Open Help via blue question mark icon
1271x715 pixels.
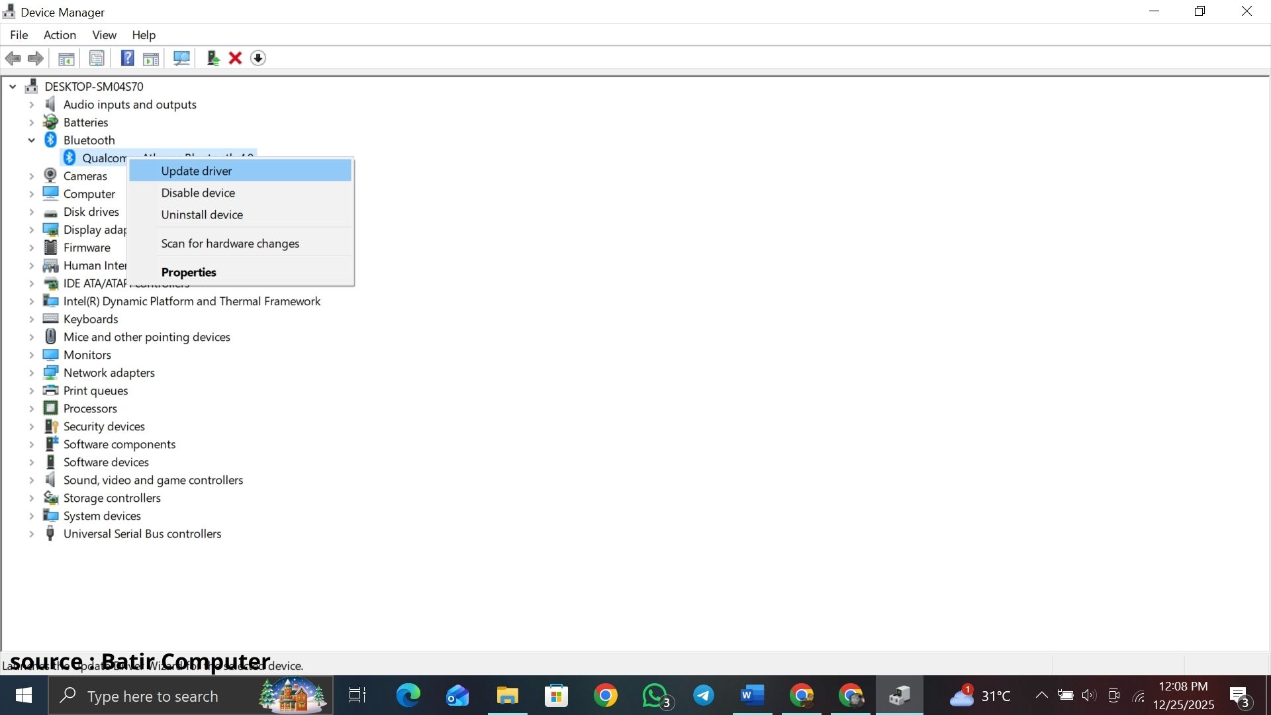(x=127, y=58)
